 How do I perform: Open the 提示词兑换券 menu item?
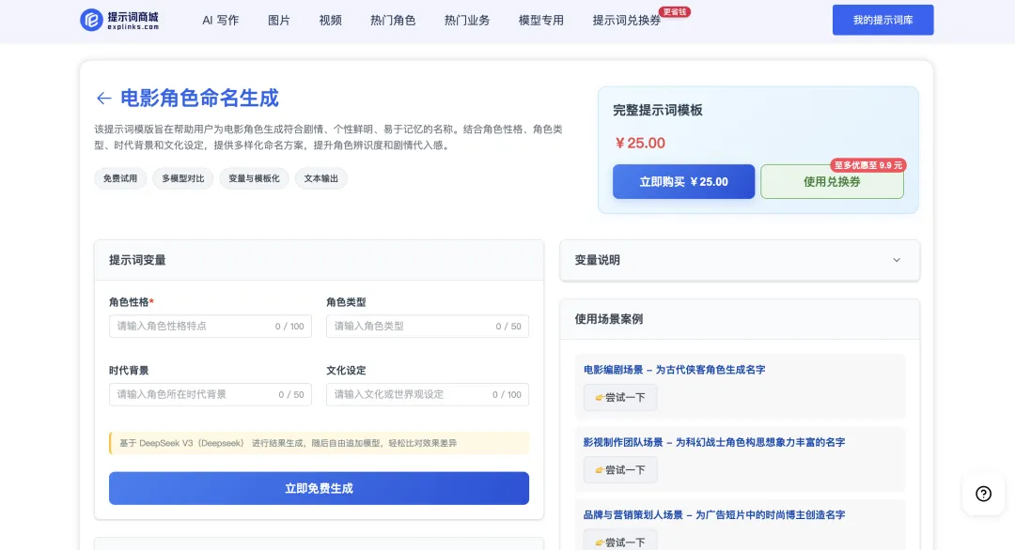pos(627,20)
